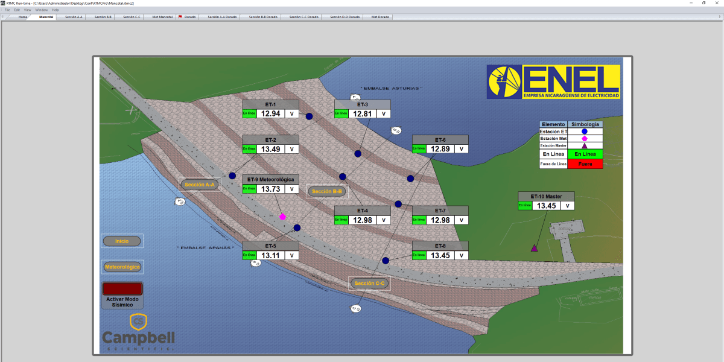Viewport: 724px width, 362px height.
Task: Click the Sección A-A map button
Action: (x=200, y=185)
